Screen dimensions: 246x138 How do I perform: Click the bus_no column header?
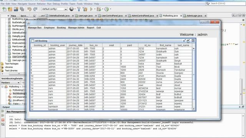pos(93,45)
